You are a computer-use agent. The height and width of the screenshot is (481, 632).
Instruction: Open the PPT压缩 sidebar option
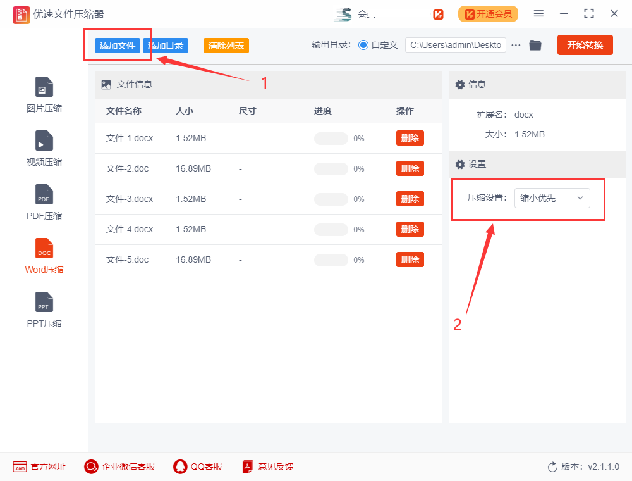tap(44, 310)
